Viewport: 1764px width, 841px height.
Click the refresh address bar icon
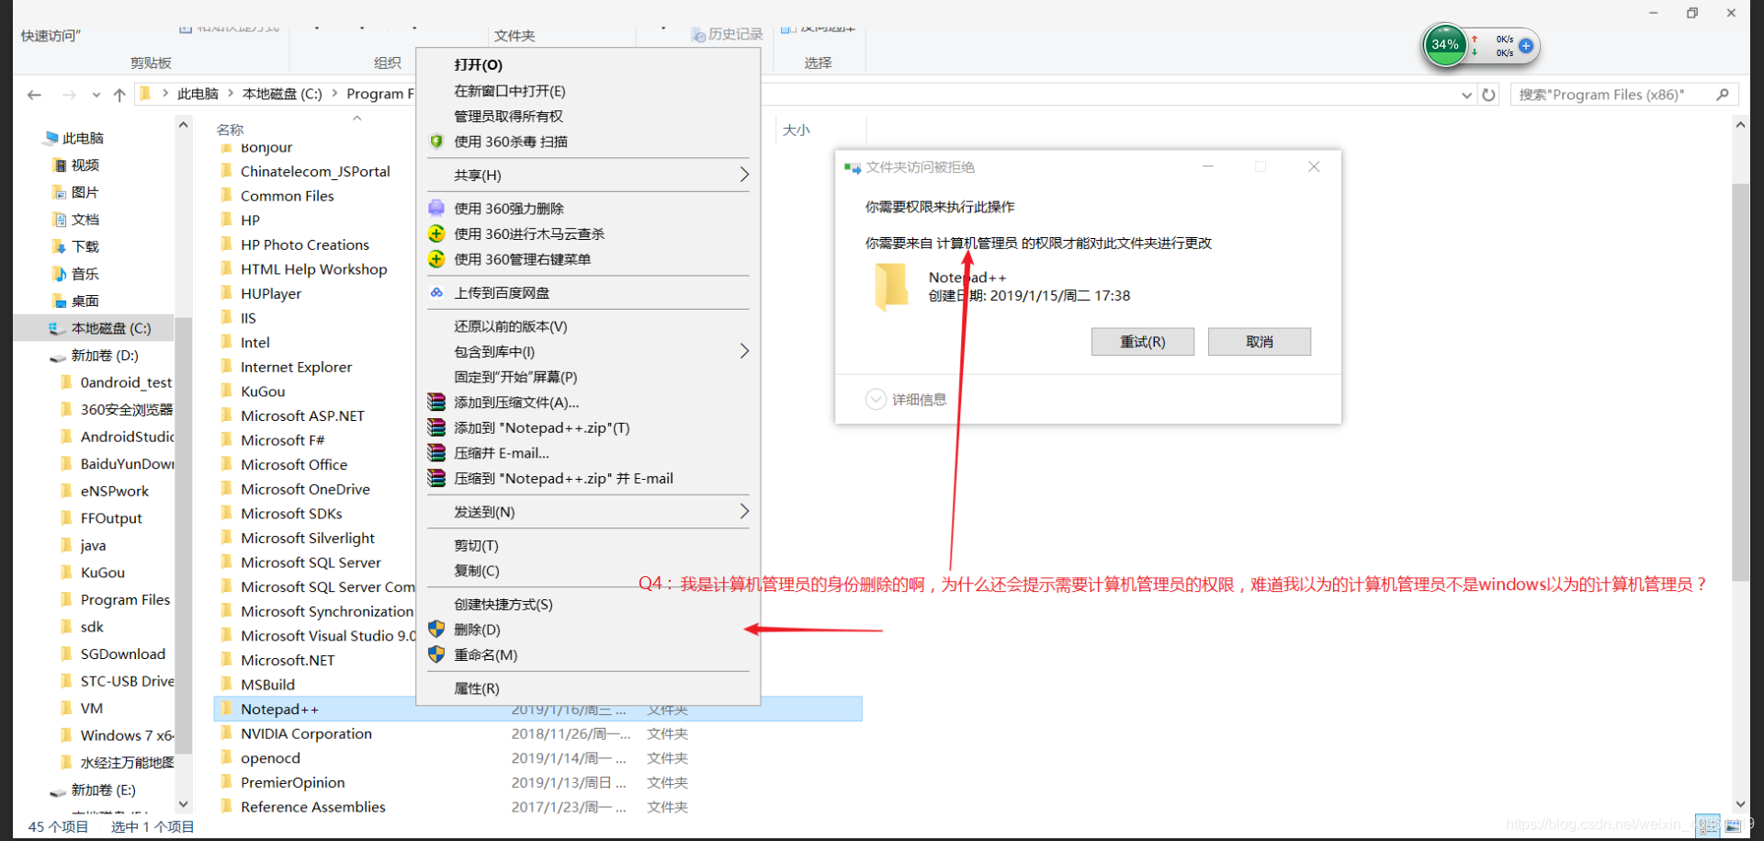click(1488, 95)
